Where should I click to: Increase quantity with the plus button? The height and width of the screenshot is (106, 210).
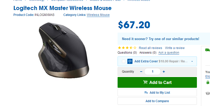[x=164, y=72]
